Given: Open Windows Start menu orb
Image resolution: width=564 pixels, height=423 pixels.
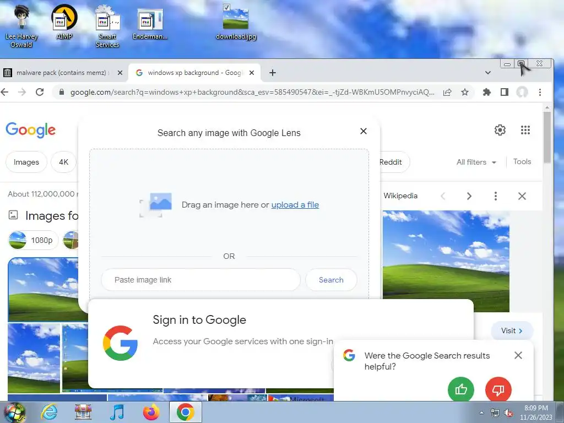Looking at the screenshot, I should [x=14, y=412].
